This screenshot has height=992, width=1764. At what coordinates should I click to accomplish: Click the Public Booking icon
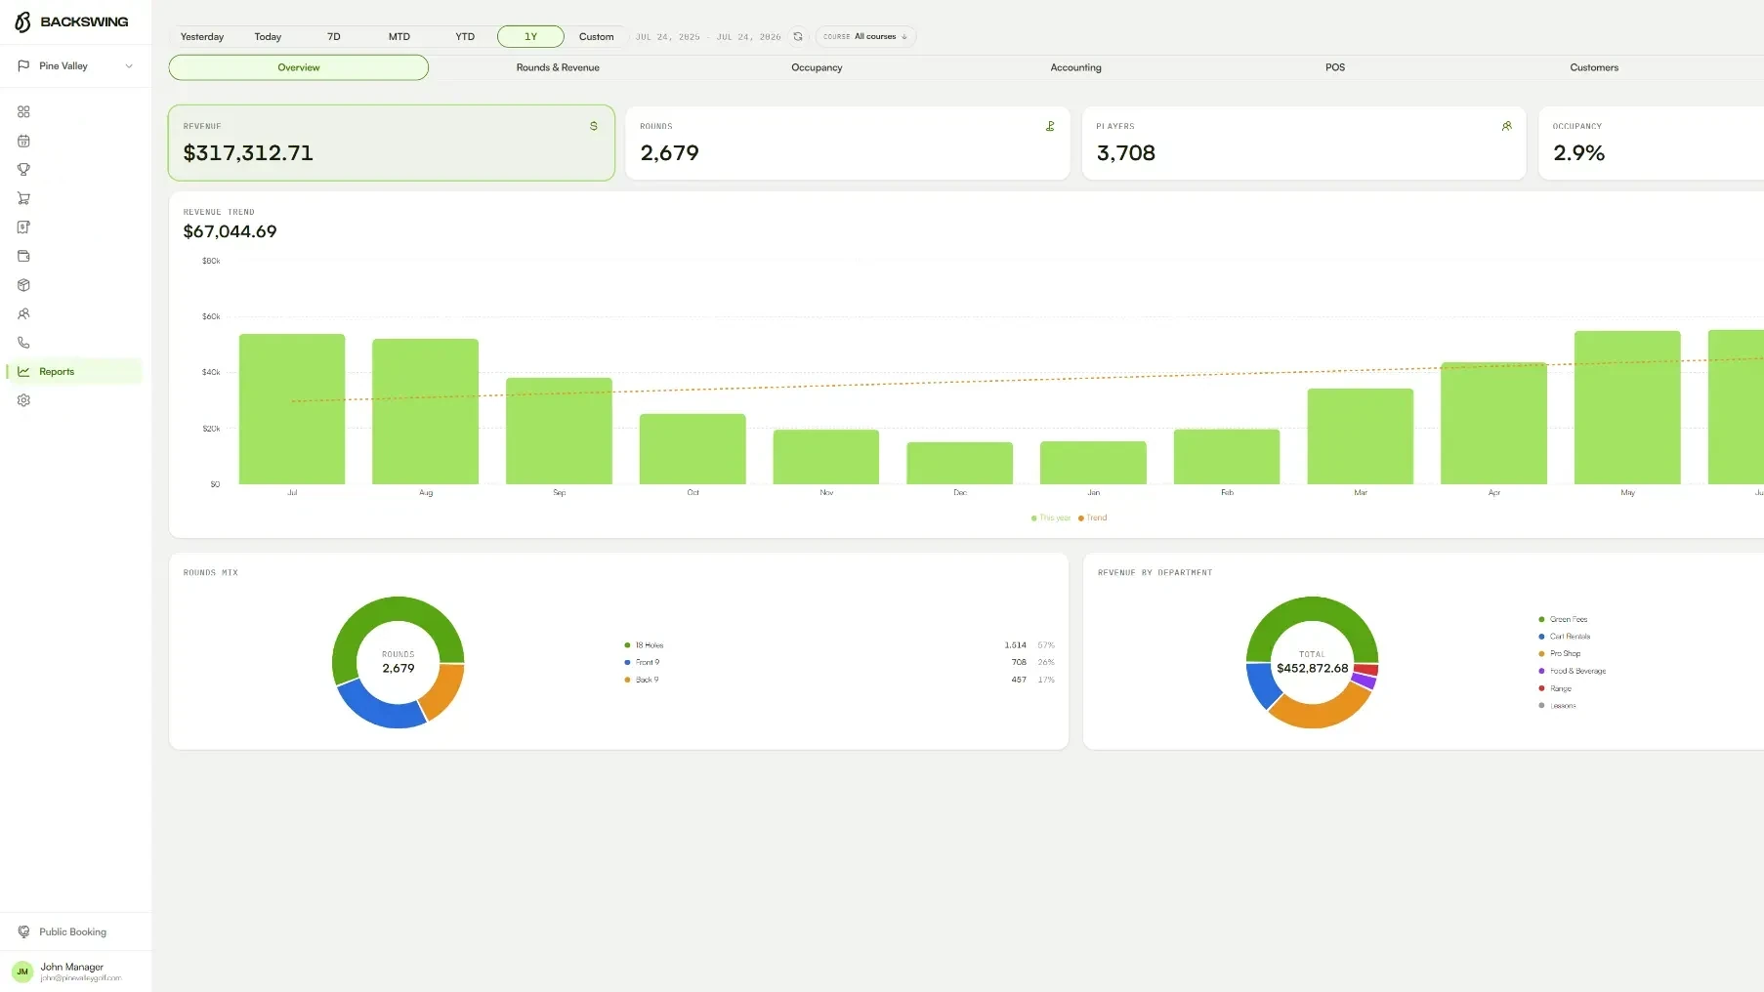tap(23, 931)
